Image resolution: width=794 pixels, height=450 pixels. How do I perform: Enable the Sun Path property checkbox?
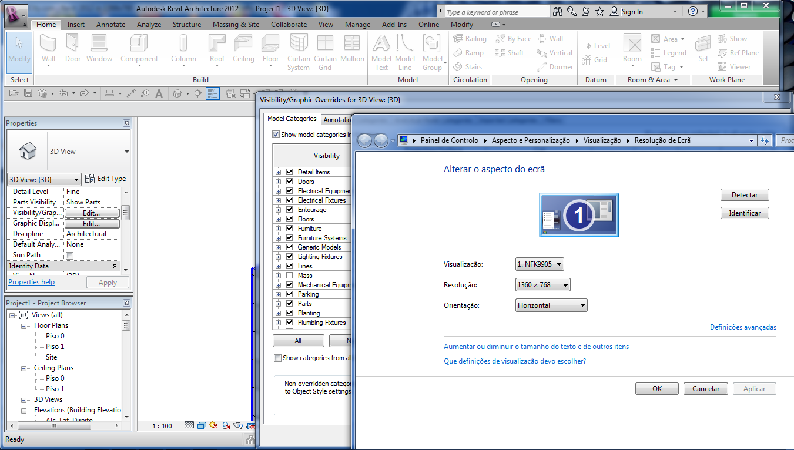click(x=69, y=256)
